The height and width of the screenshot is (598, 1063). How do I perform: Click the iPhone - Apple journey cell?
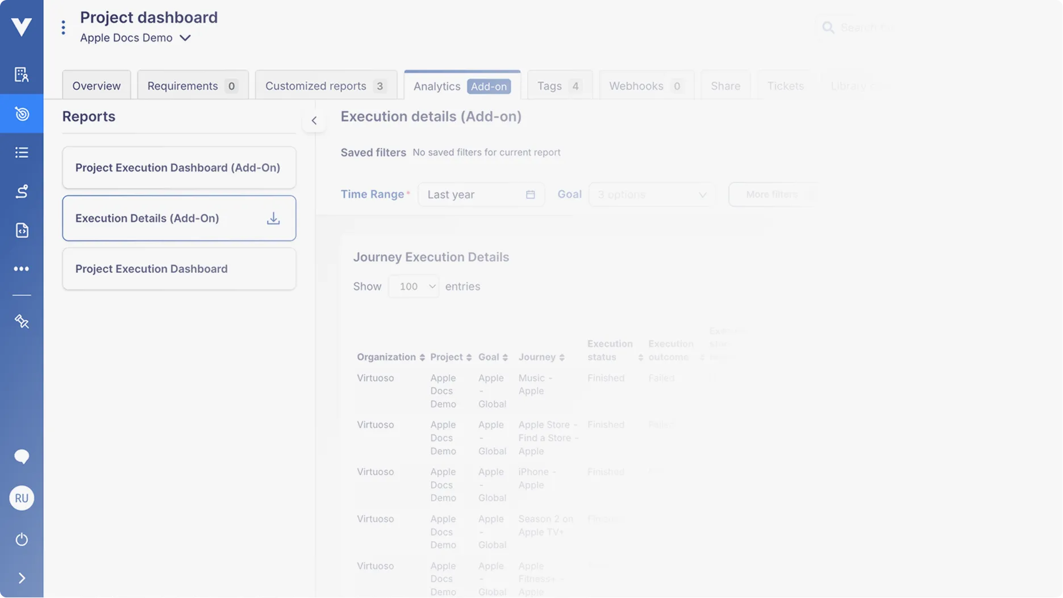pyautogui.click(x=537, y=479)
